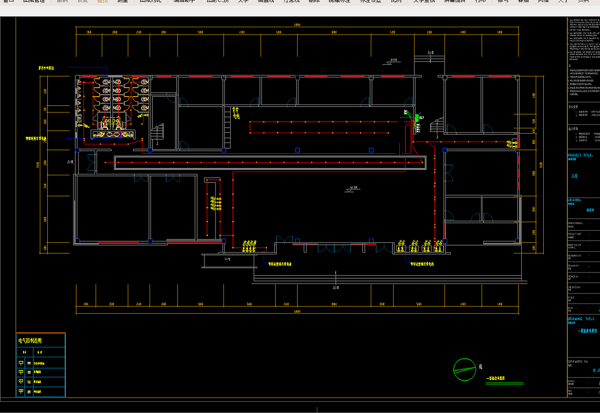Click the 撤销 undo tool
The width and height of the screenshot is (600, 413).
click(62, 1)
